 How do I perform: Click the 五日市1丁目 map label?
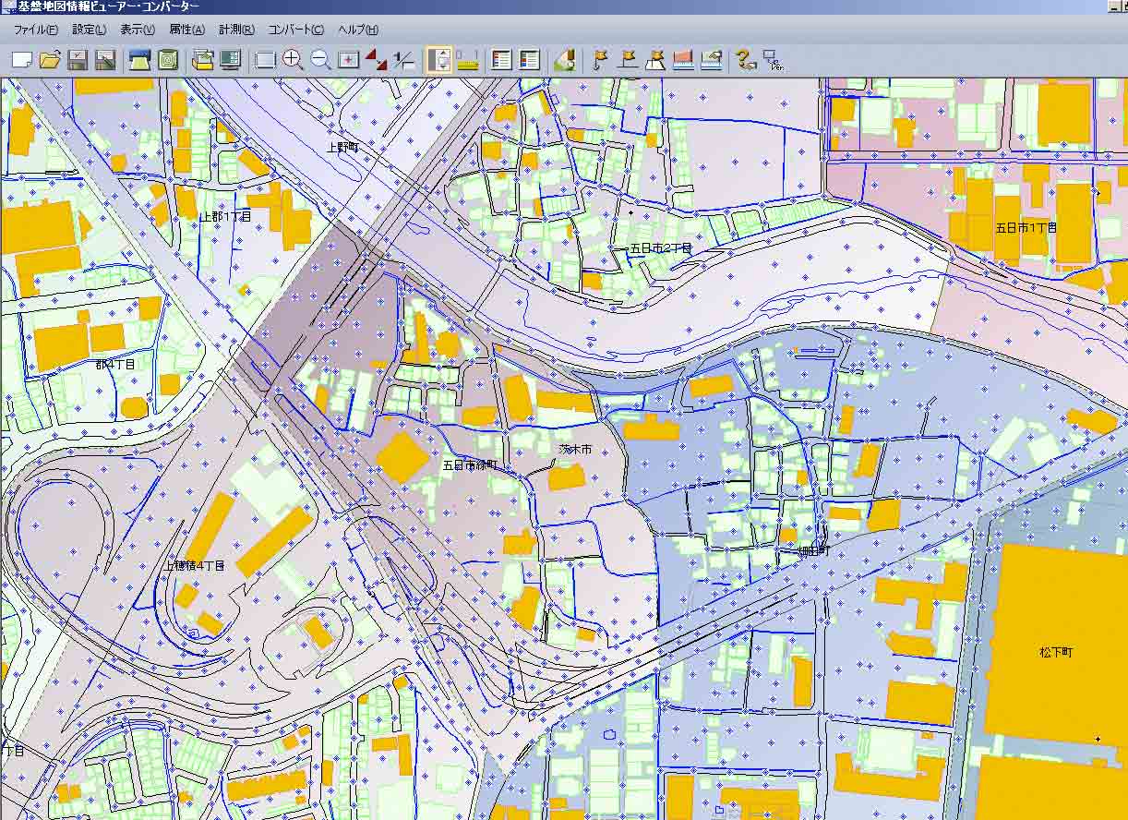pyautogui.click(x=1026, y=226)
